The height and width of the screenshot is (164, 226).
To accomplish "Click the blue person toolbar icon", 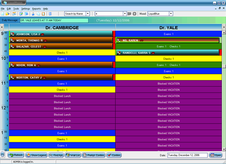I will [33, 14].
